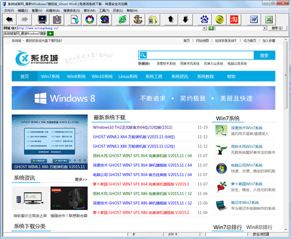Open the 查看(V) menu
Viewport: 291px width, 239px height.
click(x=37, y=11)
